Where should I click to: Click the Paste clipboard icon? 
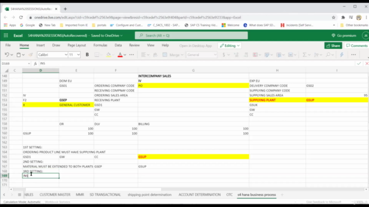click(x=18, y=55)
